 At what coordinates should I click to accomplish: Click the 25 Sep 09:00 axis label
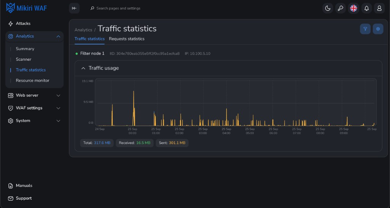pyautogui.click(x=344, y=131)
